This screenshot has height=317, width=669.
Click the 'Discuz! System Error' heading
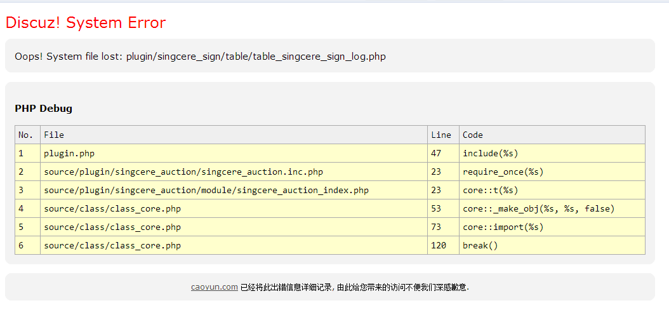(86, 22)
